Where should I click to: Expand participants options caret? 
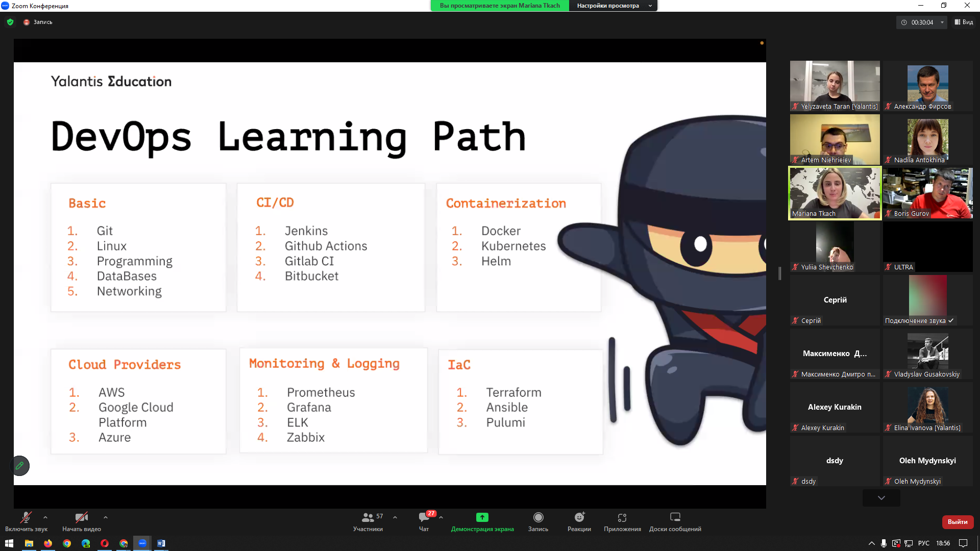395,517
